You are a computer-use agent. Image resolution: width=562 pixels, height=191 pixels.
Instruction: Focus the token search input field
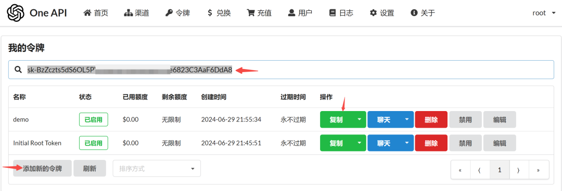pos(282,70)
